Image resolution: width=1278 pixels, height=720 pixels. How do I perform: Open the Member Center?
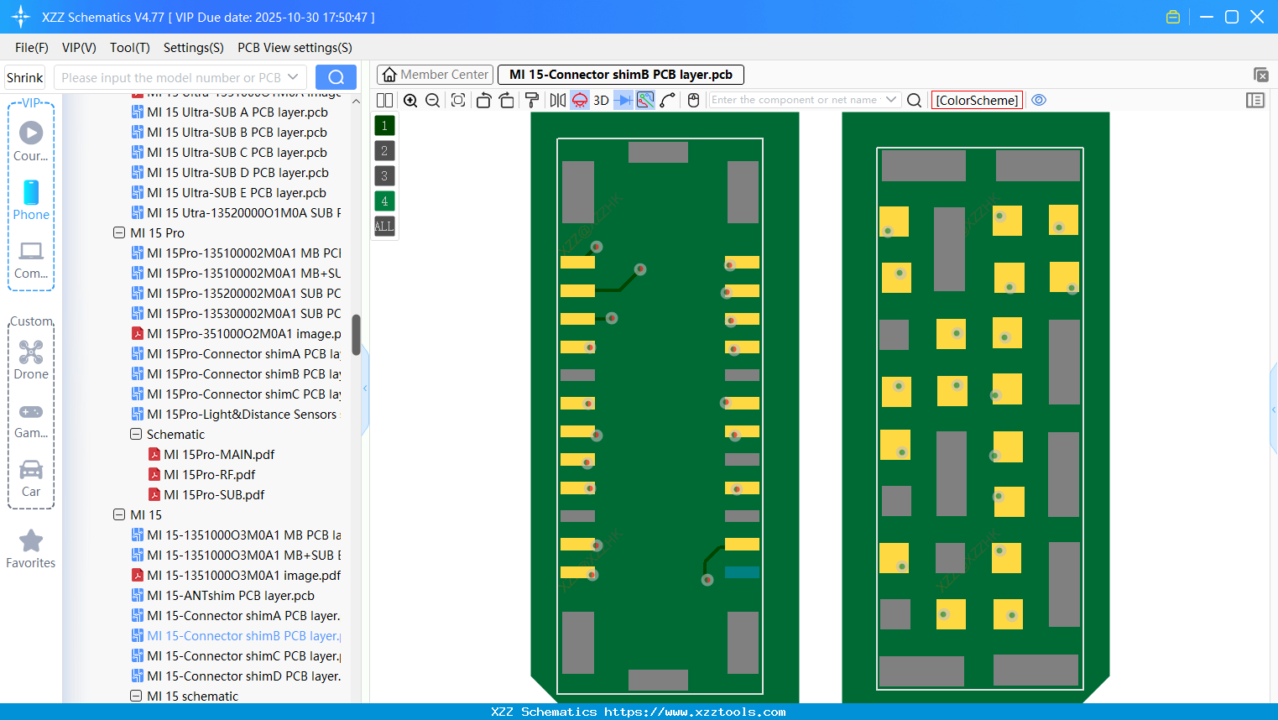click(x=435, y=74)
